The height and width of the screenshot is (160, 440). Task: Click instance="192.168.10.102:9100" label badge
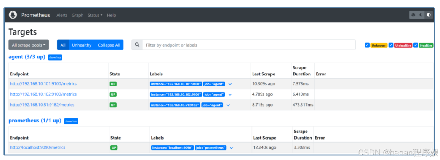(176, 94)
